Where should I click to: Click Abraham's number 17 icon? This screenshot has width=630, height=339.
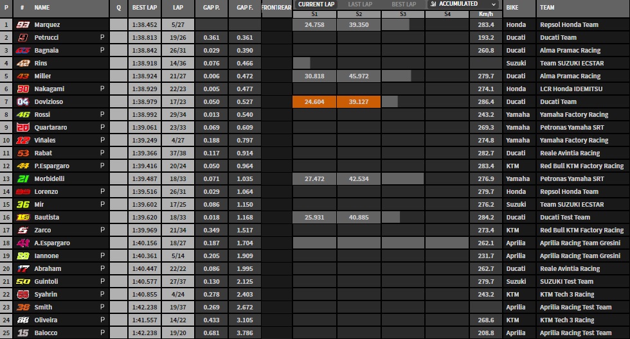coord(23,269)
